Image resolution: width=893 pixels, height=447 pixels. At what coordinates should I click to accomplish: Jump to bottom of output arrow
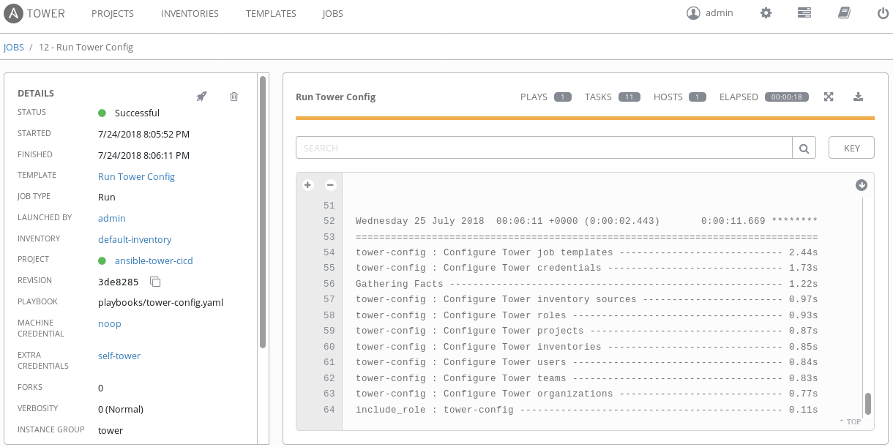point(862,185)
